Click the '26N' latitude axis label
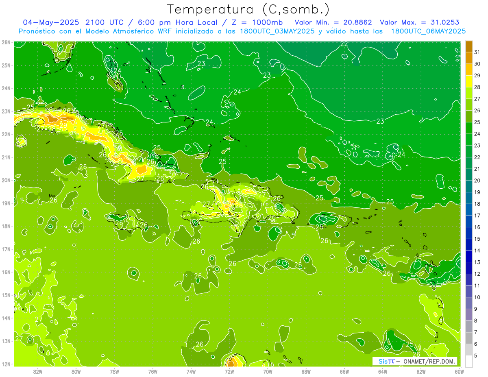 pos(6,42)
